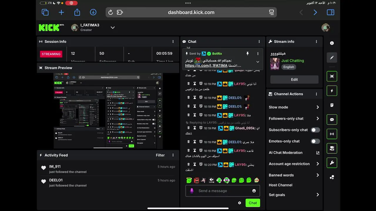Open Channel Actions panel three-dot menu
The height and width of the screenshot is (211, 376).
(x=316, y=94)
